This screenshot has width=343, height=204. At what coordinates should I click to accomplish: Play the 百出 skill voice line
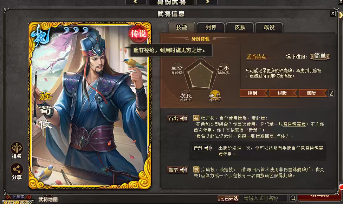183,118
